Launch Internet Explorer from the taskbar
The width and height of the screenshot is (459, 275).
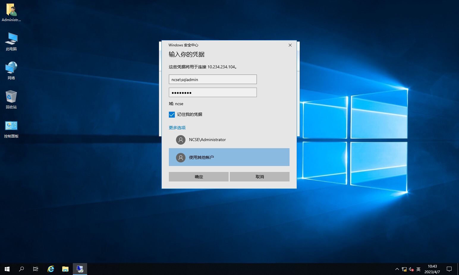(51, 269)
